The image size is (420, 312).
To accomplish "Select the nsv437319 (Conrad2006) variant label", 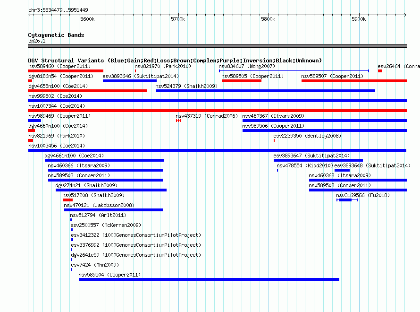I will pos(207,116).
